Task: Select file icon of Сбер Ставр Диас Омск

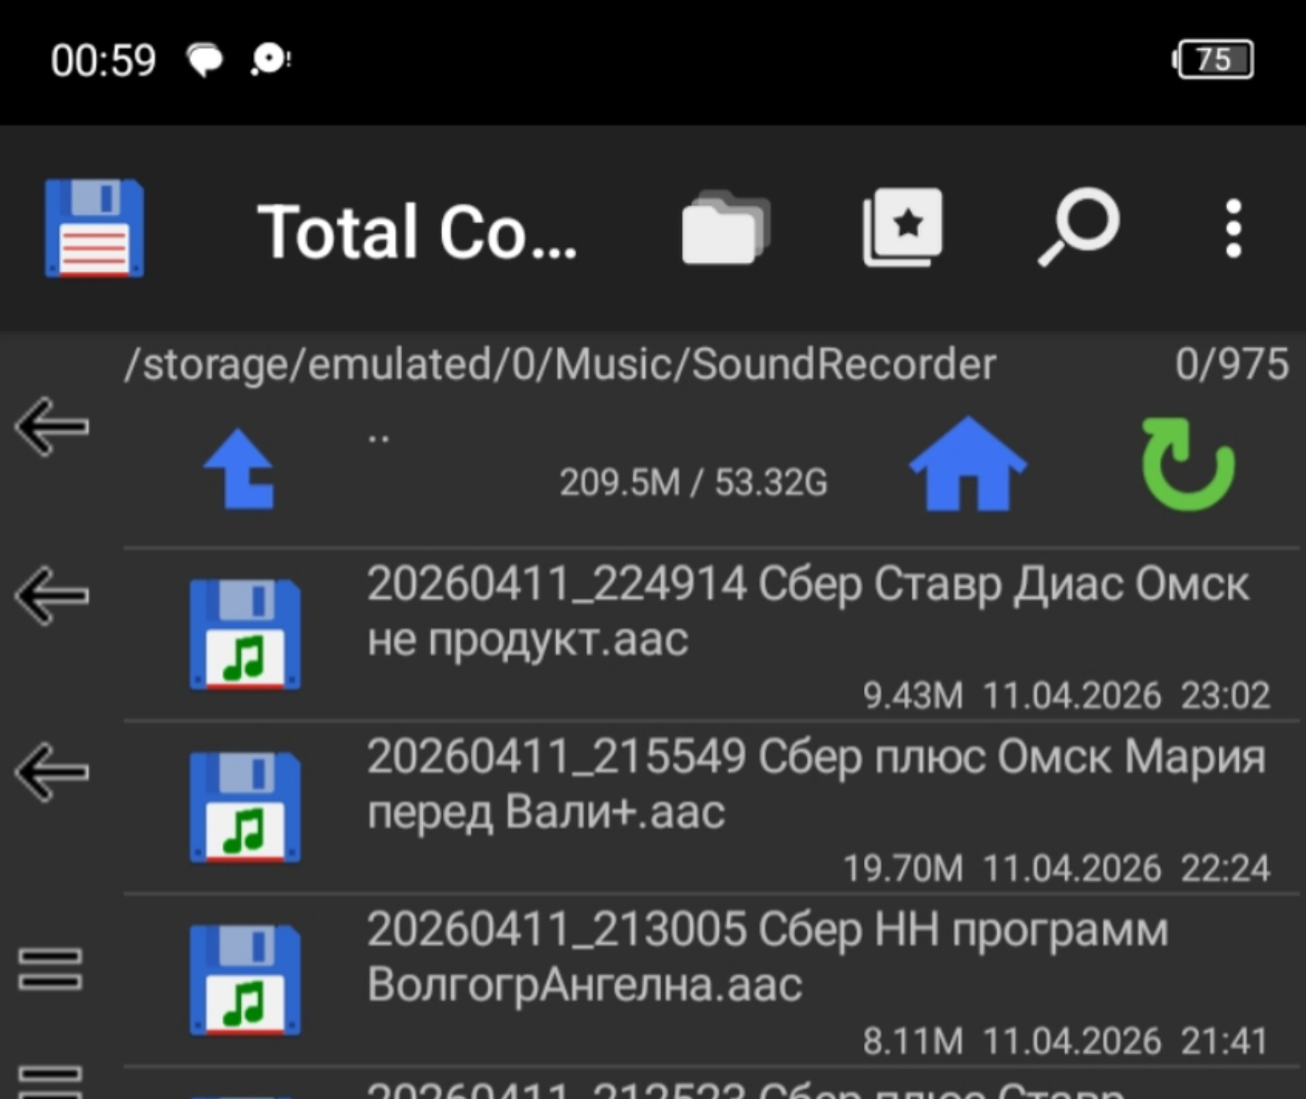Action: coord(245,635)
